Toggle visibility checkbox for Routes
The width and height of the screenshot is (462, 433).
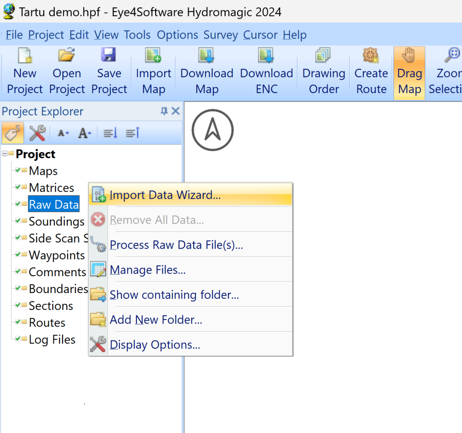[x=18, y=322]
